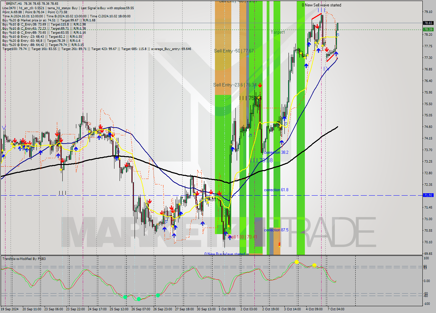Click the 'correction 61.8' label
The width and height of the screenshot is (436, 313).
(x=276, y=190)
